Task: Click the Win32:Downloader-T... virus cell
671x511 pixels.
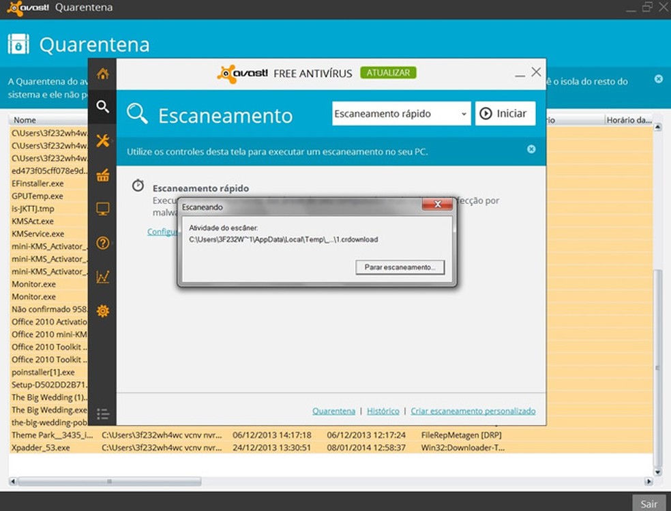Action: [x=462, y=448]
